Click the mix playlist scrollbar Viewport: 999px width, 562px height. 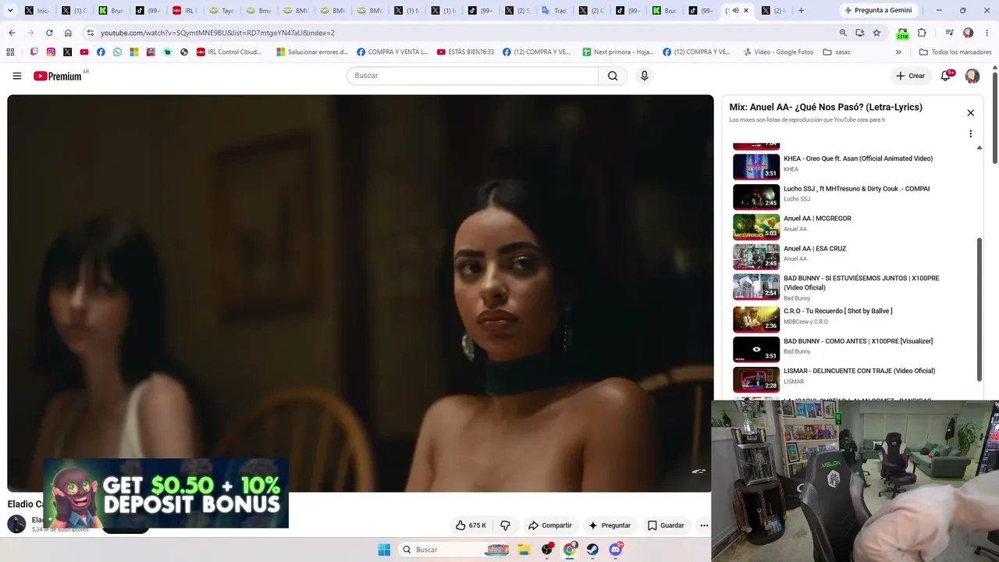tap(979, 310)
